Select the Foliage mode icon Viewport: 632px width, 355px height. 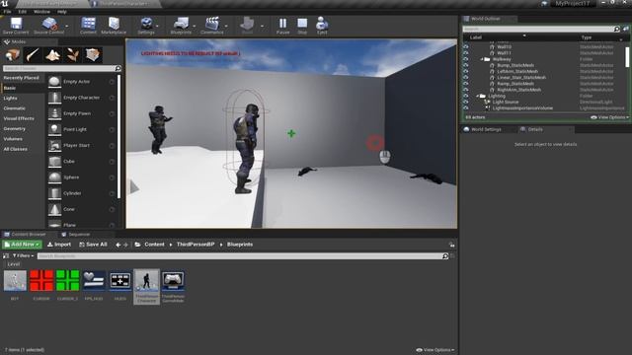pyautogui.click(x=72, y=55)
